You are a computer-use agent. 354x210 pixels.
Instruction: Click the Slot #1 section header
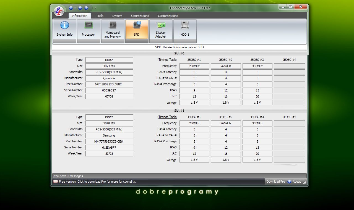179,111
